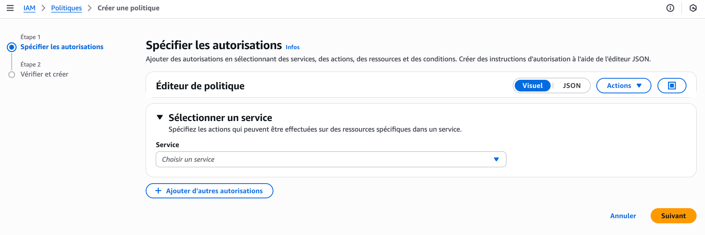Switch to the JSON editor mode
The width and height of the screenshot is (705, 235).
click(x=571, y=86)
